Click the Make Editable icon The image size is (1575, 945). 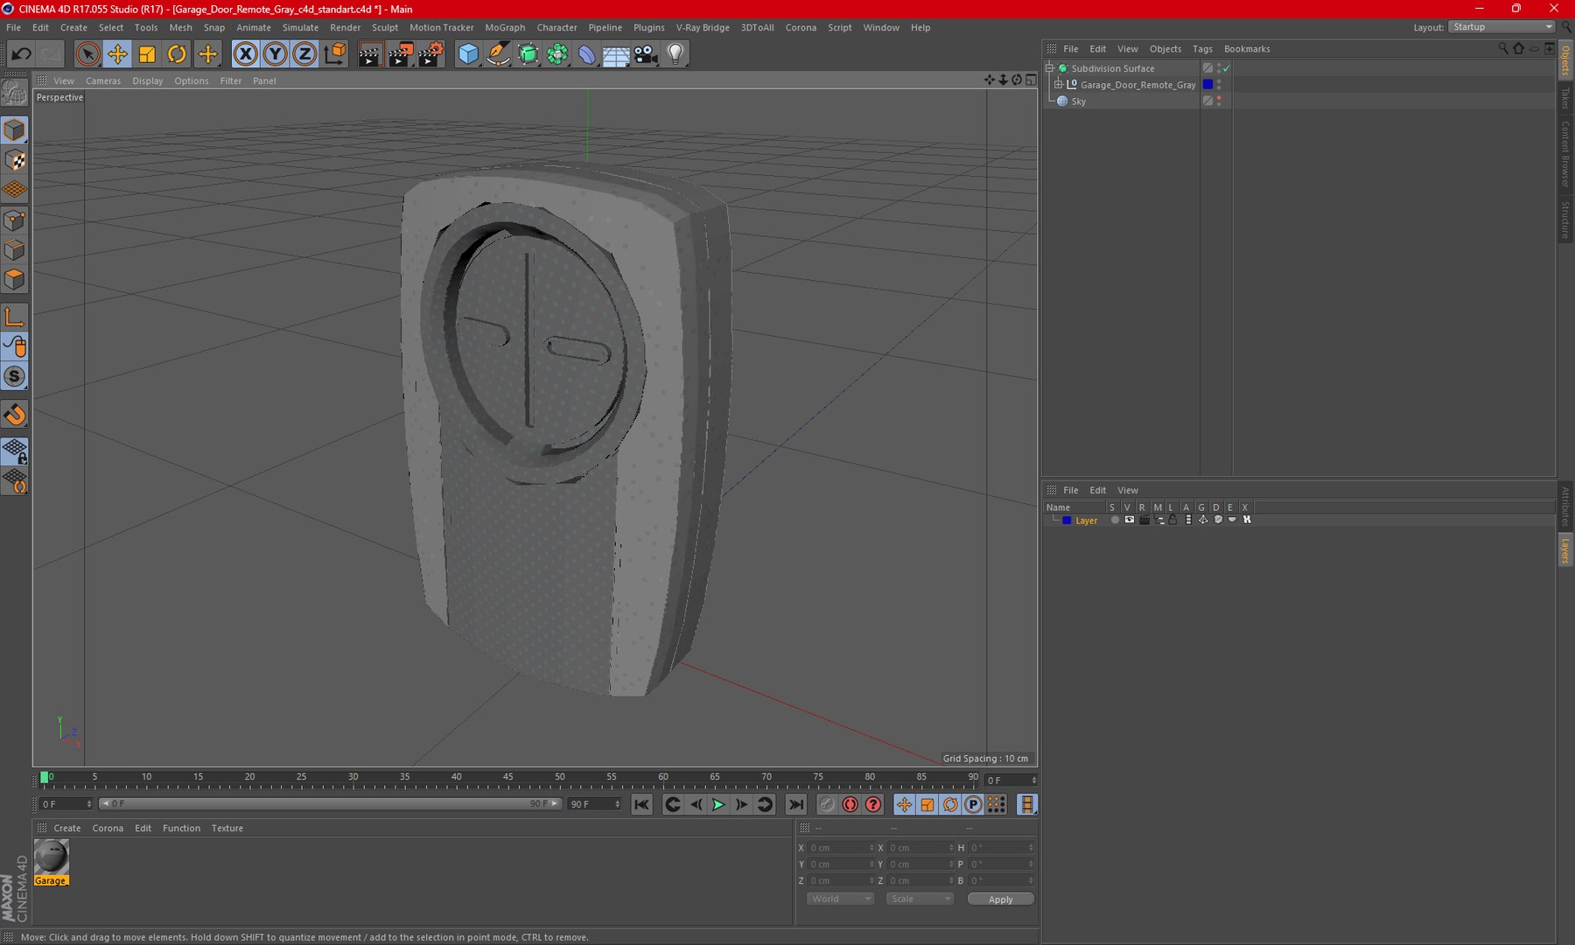tap(15, 91)
